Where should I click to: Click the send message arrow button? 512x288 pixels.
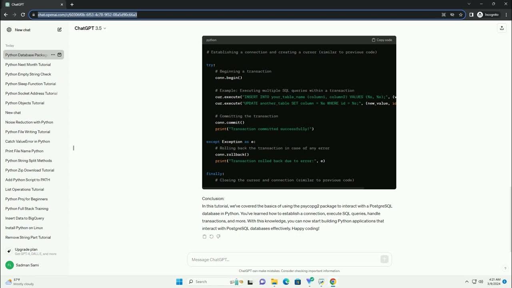(384, 259)
